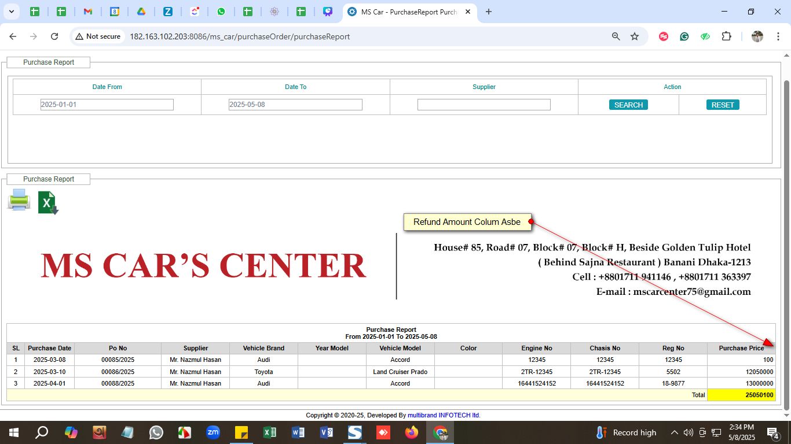Click the browser address bar URL
The width and height of the screenshot is (791, 444).
pyautogui.click(x=240, y=36)
